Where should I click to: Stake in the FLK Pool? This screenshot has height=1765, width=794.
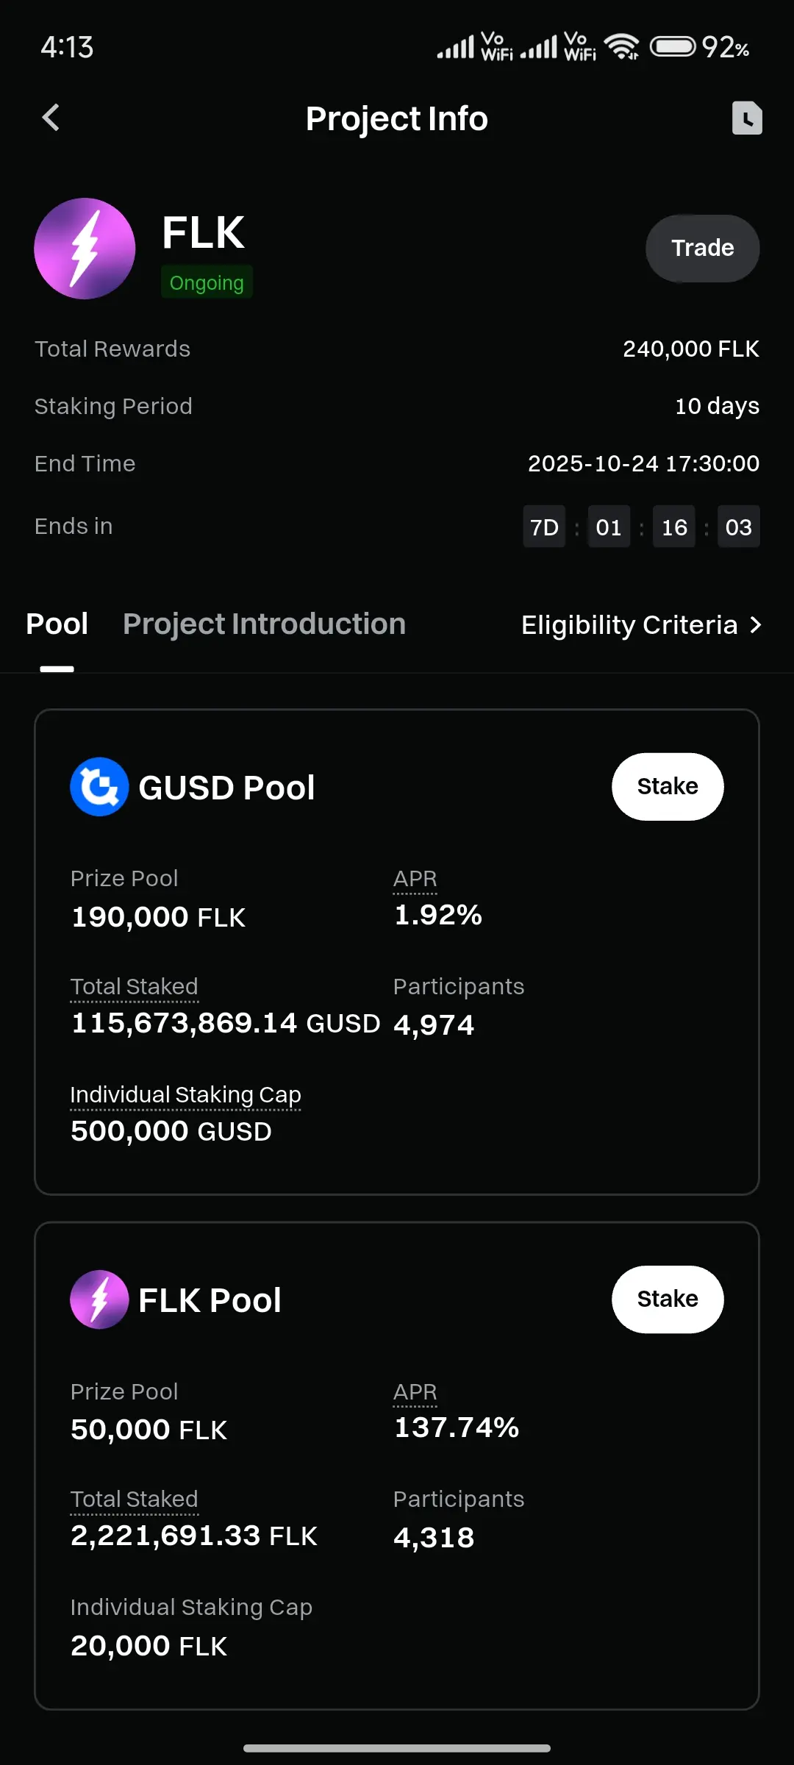(x=668, y=1299)
